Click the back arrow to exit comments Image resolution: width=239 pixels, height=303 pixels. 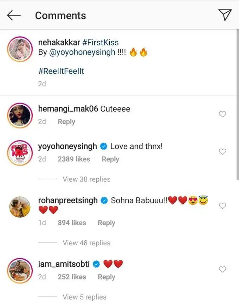(x=13, y=15)
